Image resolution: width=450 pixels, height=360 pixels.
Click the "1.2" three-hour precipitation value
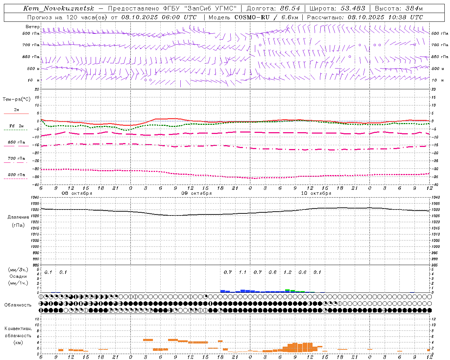click(288, 272)
